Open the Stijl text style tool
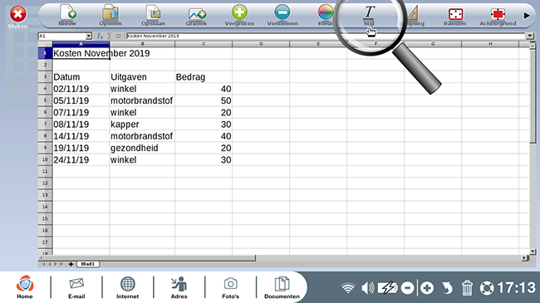 (369, 15)
